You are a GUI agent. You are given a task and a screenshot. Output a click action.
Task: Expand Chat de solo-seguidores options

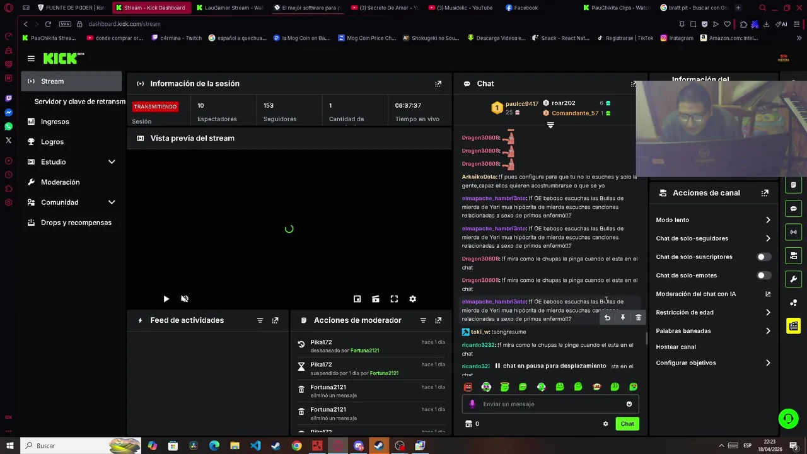(768, 238)
